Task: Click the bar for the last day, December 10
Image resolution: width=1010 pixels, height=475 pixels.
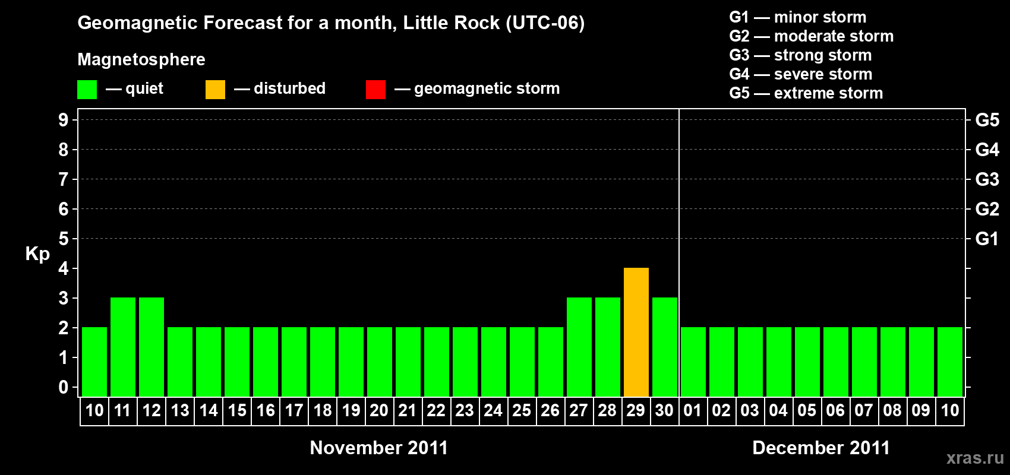Action: [x=950, y=362]
